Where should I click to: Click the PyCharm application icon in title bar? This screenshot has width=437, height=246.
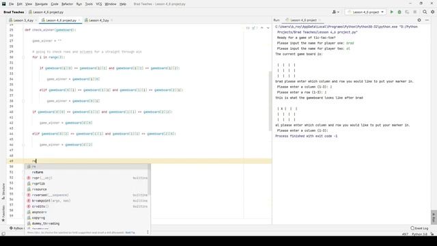point(4,4)
